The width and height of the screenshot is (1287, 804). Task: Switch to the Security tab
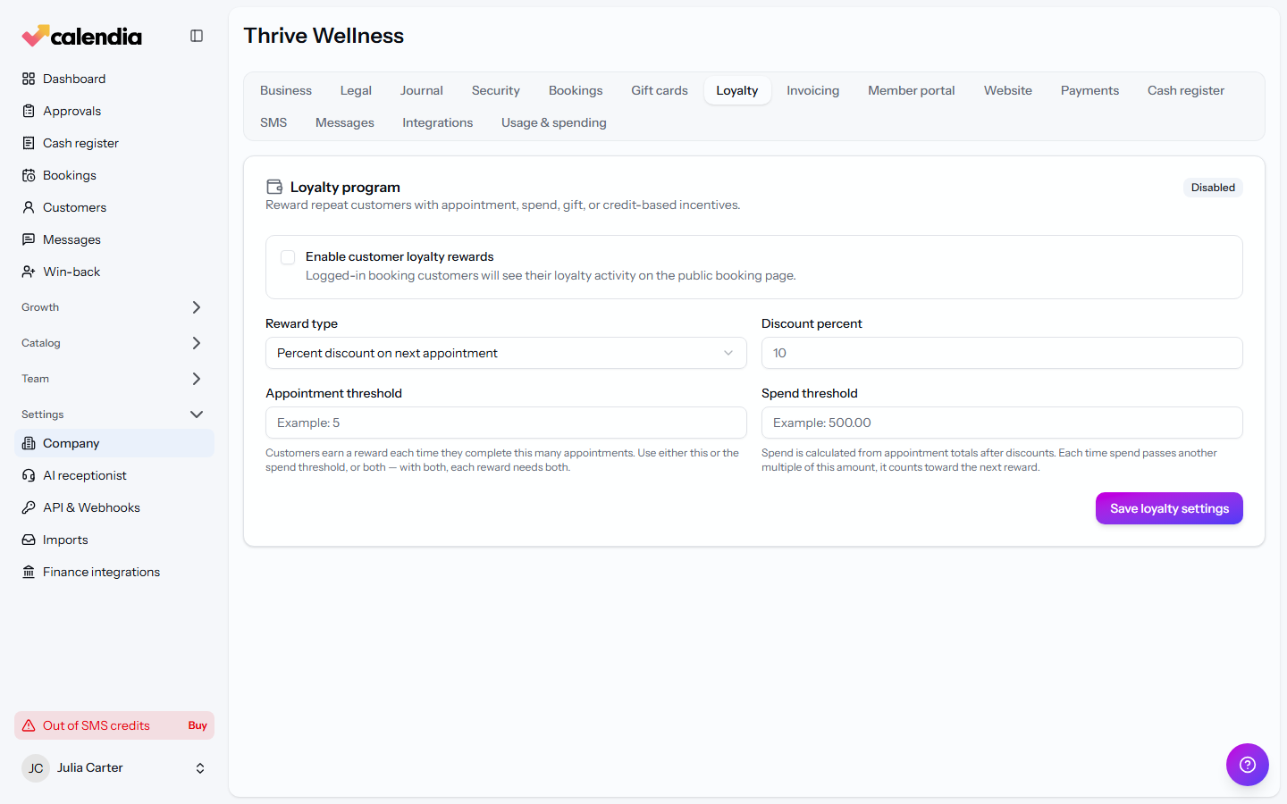(495, 90)
